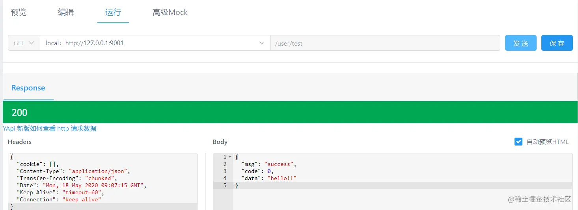Click line number 5 in Body gutter
Screen dimensions: 578x210
225,185
